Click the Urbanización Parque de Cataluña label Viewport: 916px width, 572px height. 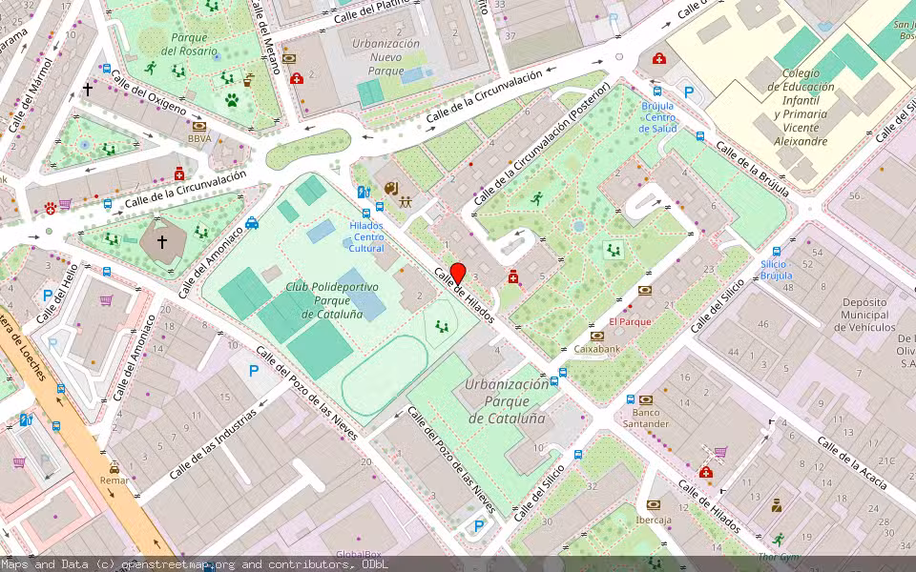click(507, 400)
